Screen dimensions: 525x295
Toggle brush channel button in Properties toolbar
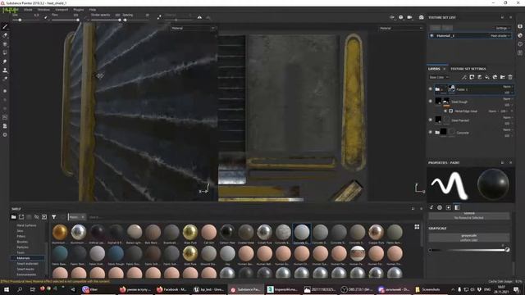click(x=431, y=207)
